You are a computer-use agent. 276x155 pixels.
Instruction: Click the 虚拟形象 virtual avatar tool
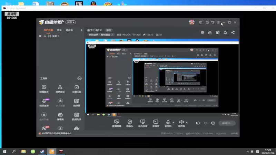44,116
